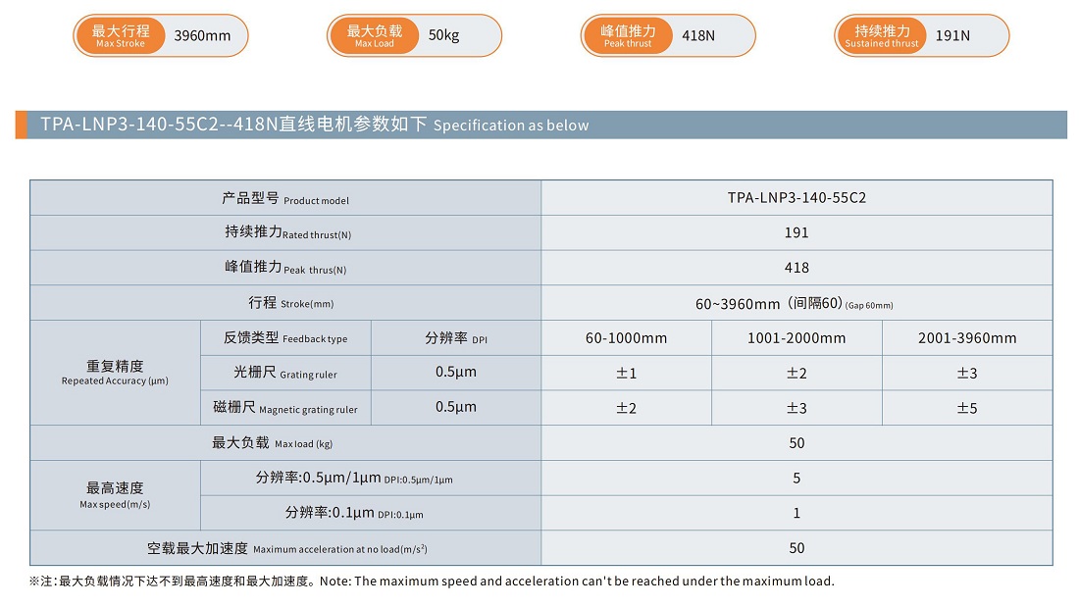
Task: Click the orange Max Stroke badge
Action: (120, 36)
